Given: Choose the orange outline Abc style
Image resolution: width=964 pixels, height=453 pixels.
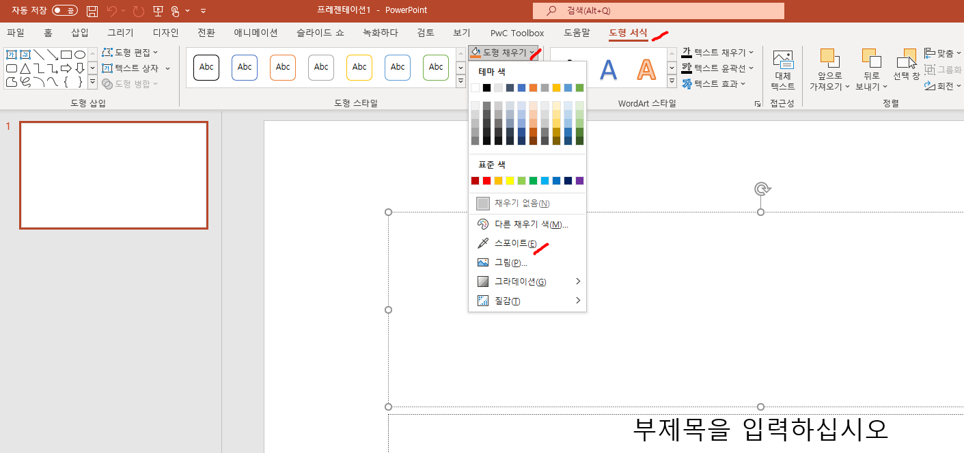Looking at the screenshot, I should [x=283, y=67].
